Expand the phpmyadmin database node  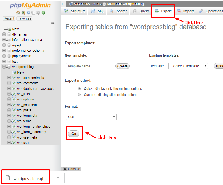[x=4, y=56]
